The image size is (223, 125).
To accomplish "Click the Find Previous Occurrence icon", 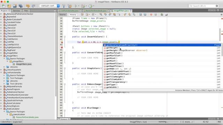I will [105, 15].
